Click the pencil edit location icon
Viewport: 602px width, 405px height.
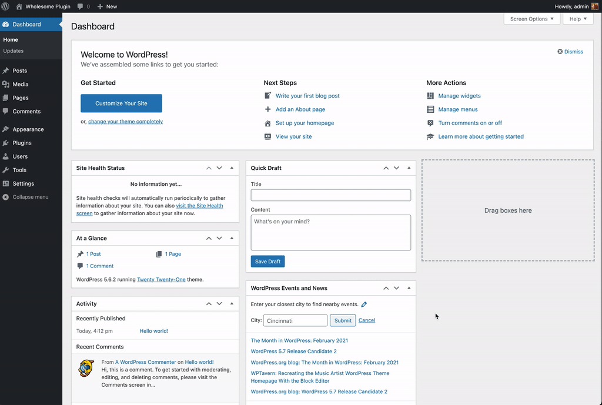pyautogui.click(x=364, y=304)
